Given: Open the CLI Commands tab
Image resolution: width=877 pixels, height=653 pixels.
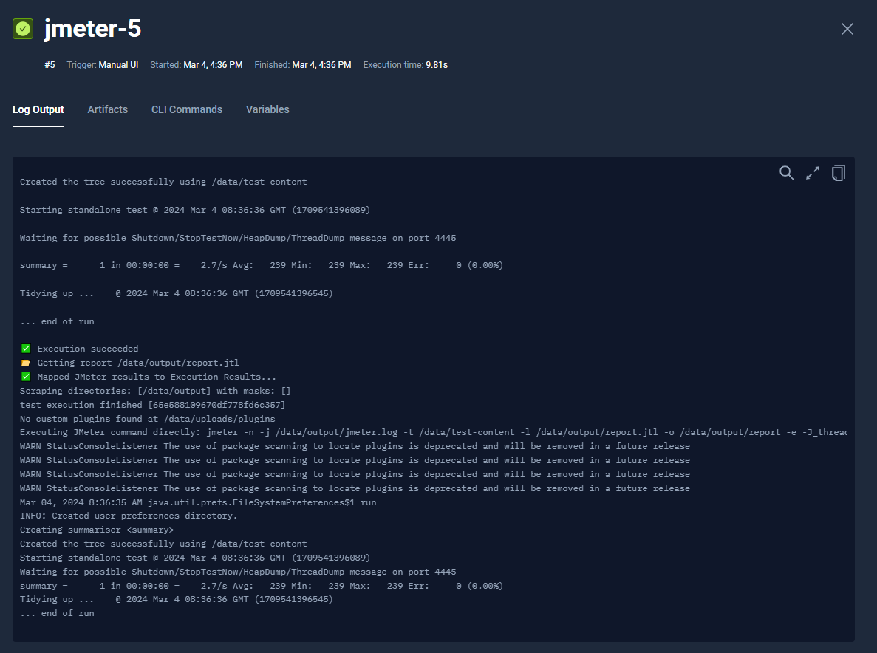Looking at the screenshot, I should tap(186, 109).
